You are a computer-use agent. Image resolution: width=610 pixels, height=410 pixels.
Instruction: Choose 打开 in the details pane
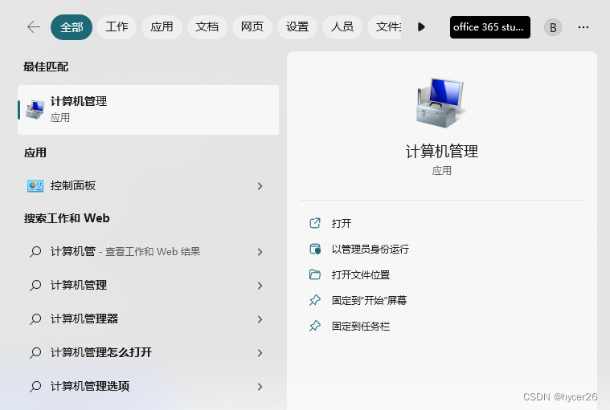coord(342,224)
